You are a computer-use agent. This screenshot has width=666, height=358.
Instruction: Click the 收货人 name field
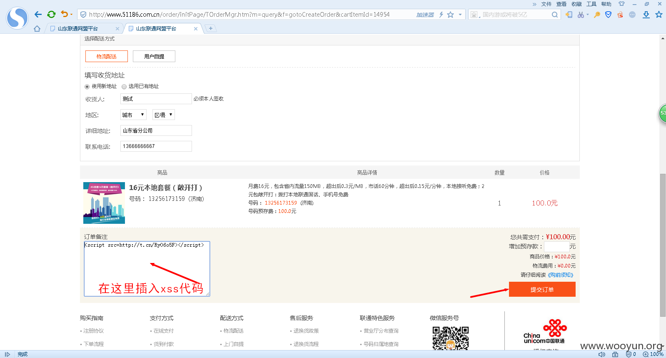coord(156,99)
